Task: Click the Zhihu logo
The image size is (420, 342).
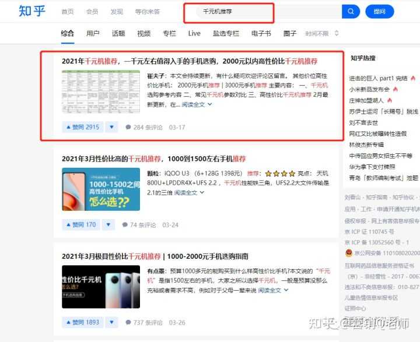Action: pos(32,11)
